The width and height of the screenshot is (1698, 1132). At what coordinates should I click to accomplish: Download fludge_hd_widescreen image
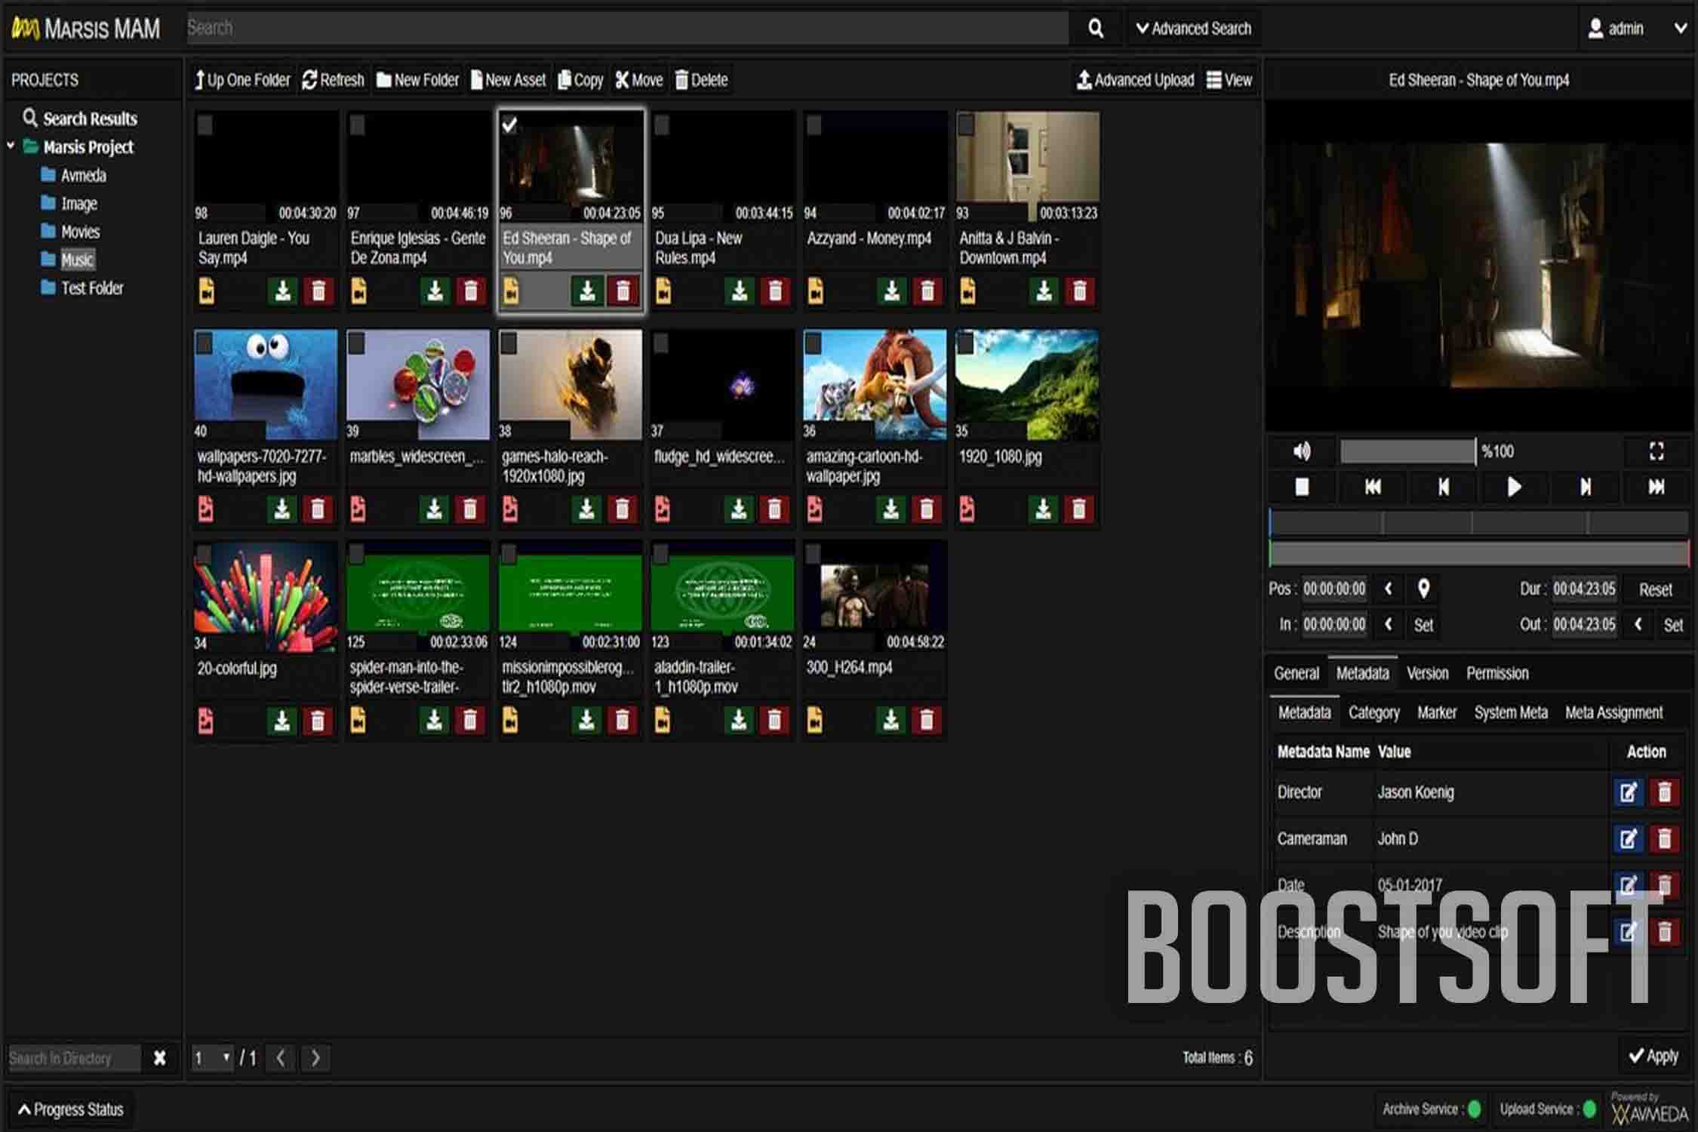[x=739, y=509]
